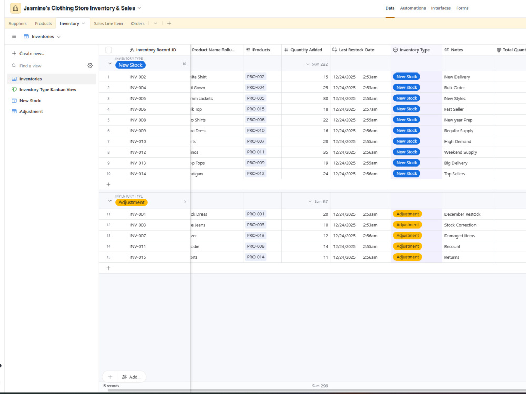
Task: Add a row to Adjustment group
Action: 108,268
